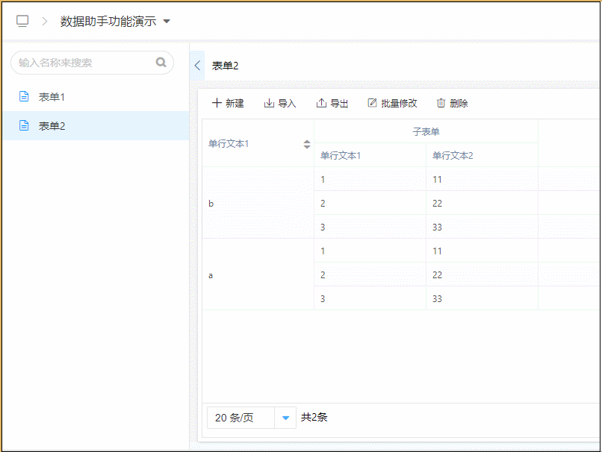Viewport: 602px width, 452px height.
Task: Click the 导出 export icon
Action: (321, 103)
